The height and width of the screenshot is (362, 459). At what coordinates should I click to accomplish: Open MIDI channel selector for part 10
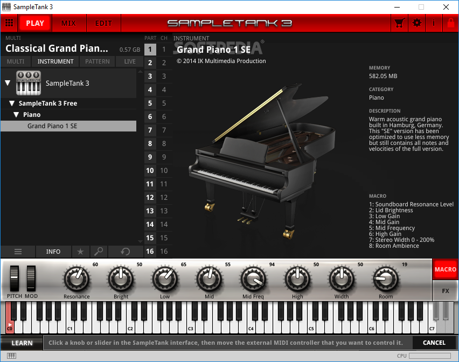pos(164,170)
